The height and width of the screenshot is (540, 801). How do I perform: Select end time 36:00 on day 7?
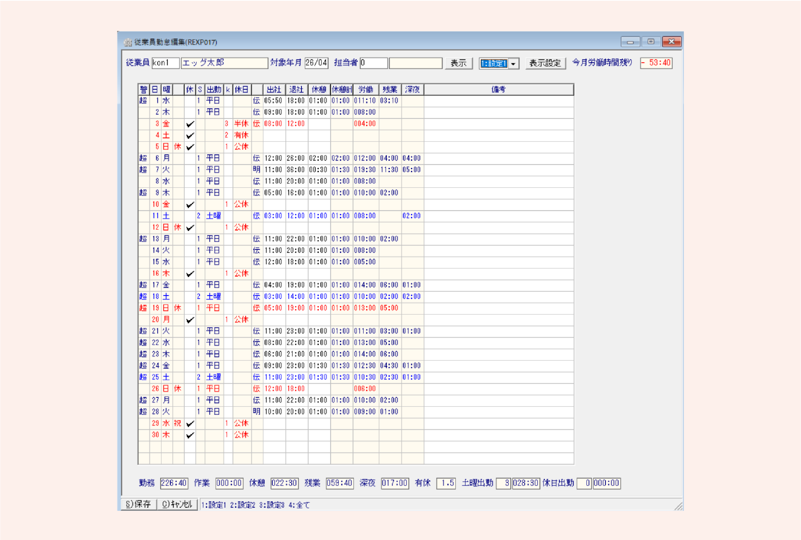click(x=296, y=170)
